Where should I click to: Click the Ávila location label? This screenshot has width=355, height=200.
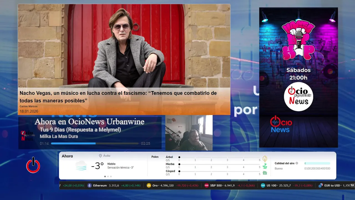(107, 156)
